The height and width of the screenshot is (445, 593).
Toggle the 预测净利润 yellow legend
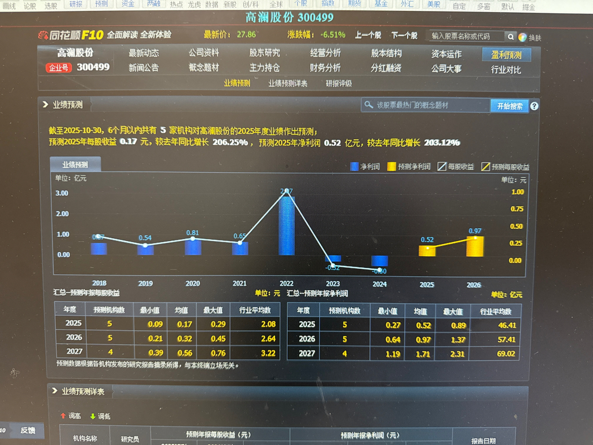(409, 166)
